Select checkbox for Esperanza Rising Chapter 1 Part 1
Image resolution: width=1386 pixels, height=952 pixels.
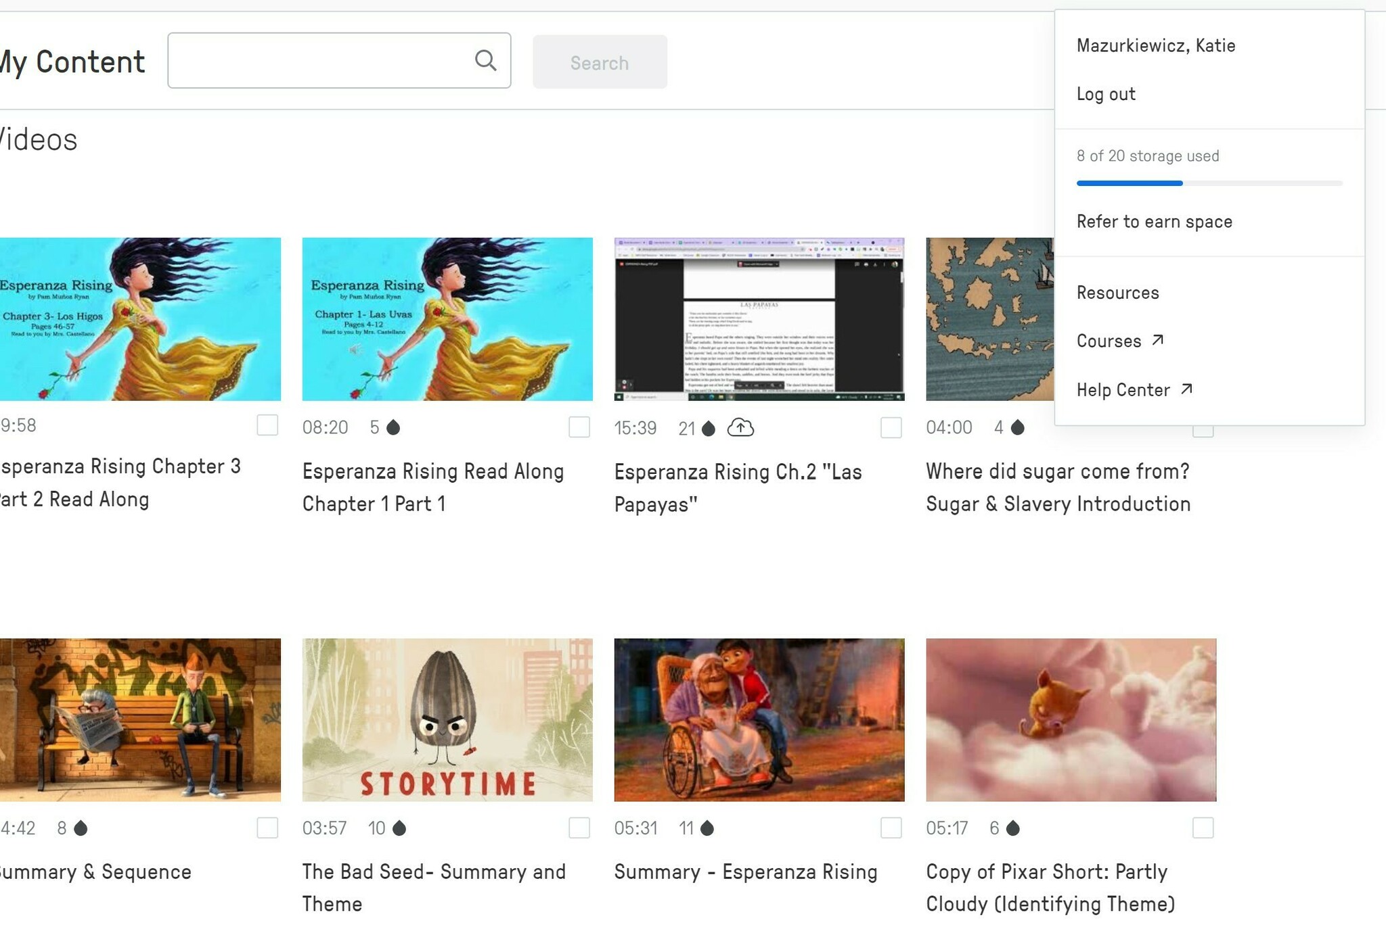pos(579,427)
